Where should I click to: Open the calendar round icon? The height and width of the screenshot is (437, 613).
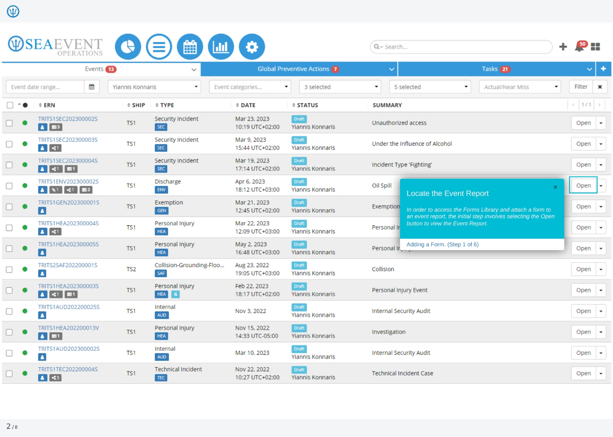190,47
